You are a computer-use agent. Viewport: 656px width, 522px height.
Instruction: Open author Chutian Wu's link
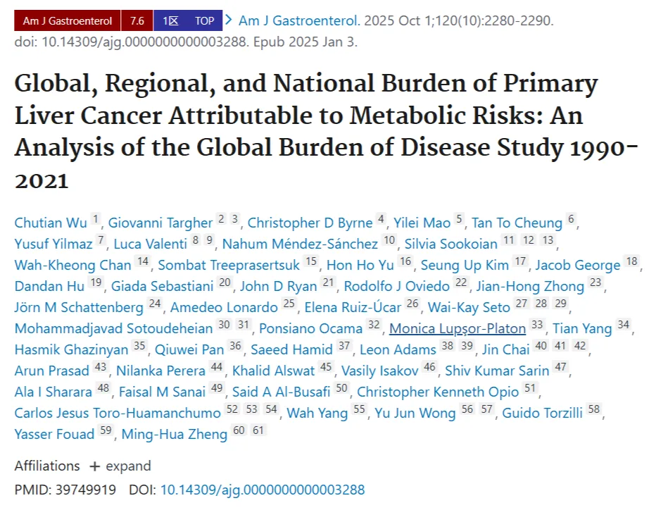point(51,223)
